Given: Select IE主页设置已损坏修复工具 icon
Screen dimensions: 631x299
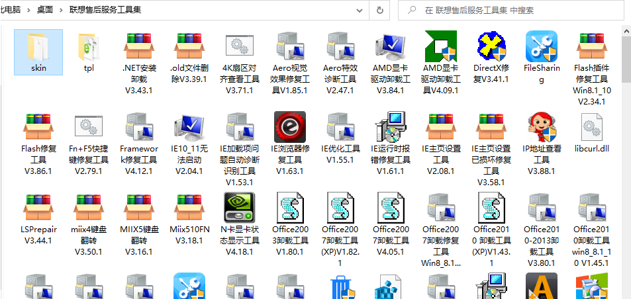Looking at the screenshot, I should (491, 127).
